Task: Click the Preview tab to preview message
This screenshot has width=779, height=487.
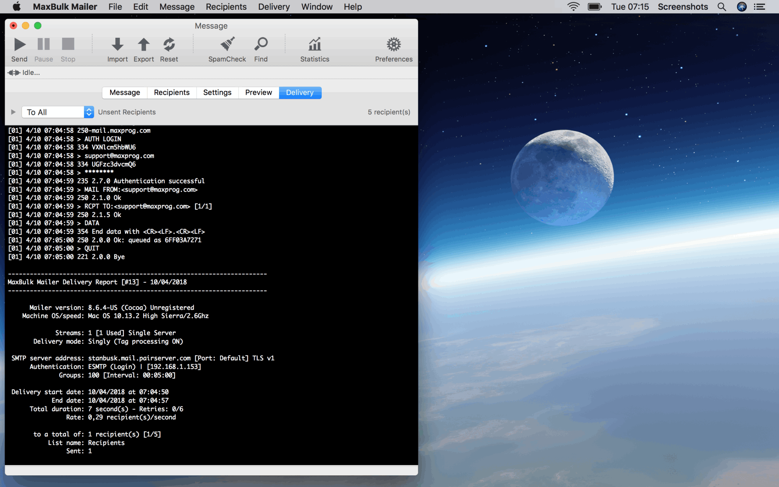Action: pyautogui.click(x=257, y=93)
